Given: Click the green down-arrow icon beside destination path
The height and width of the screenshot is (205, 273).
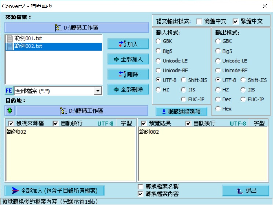Looking at the screenshot, I should click(x=10, y=111).
